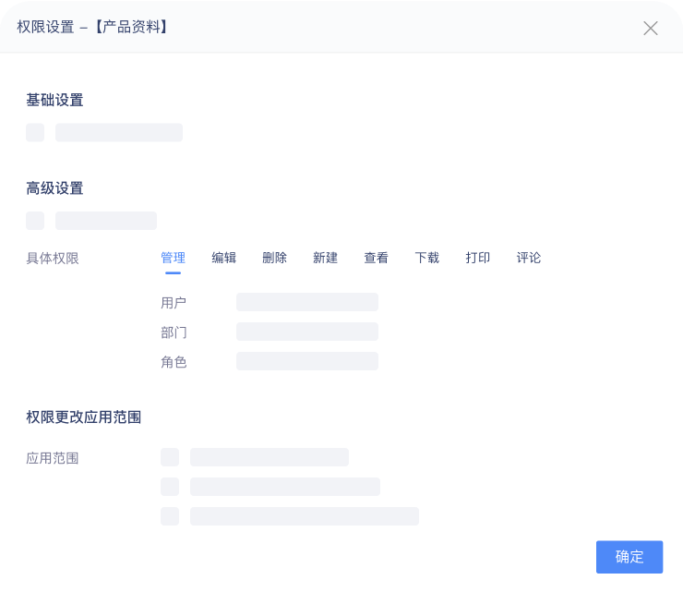The image size is (683, 592).
Task: Close the 权限设置 dialog with the X
Action: 651,29
